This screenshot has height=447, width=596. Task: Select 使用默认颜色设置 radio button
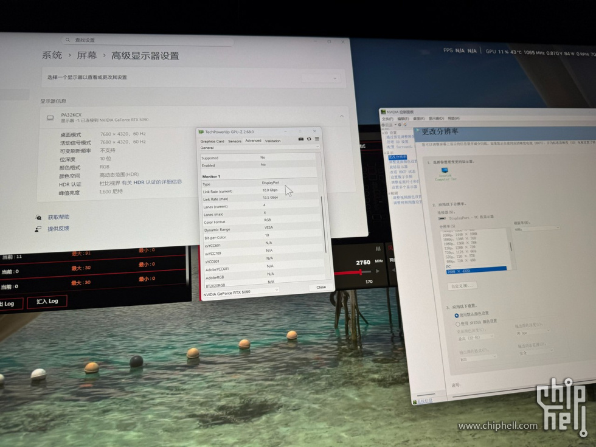(x=457, y=316)
